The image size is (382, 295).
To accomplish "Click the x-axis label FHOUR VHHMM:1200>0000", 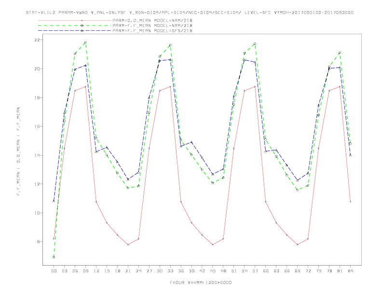I will point(201,282).
